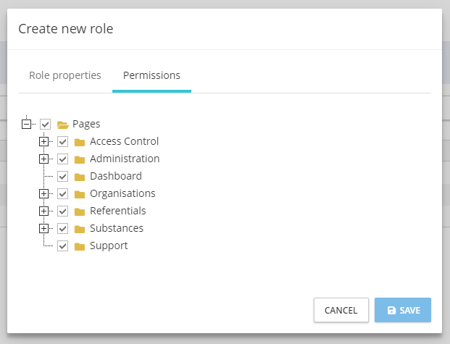Expand the Administration tree node
The height and width of the screenshot is (344, 450).
click(x=44, y=159)
